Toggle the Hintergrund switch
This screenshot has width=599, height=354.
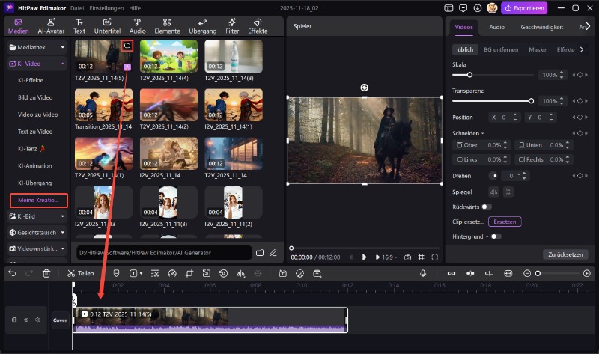pos(496,236)
